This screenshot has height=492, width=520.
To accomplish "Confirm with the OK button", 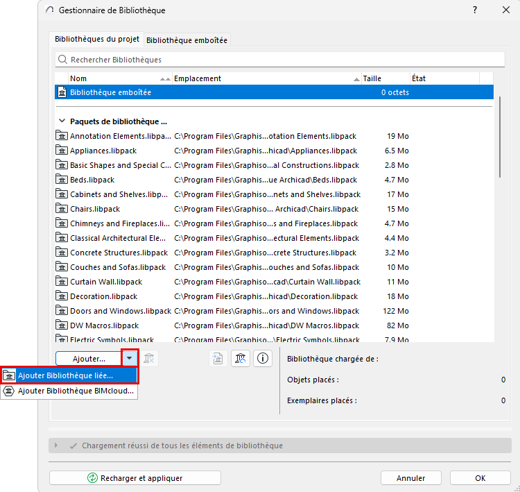I will pos(480,477).
